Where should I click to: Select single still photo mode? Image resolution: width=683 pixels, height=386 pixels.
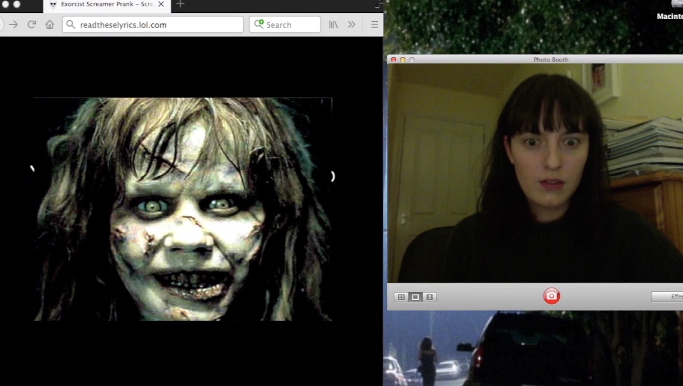415,297
